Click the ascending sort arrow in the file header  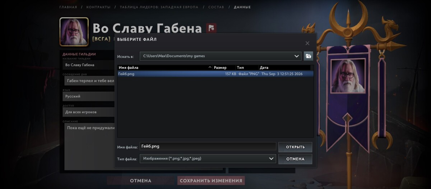click(x=210, y=67)
